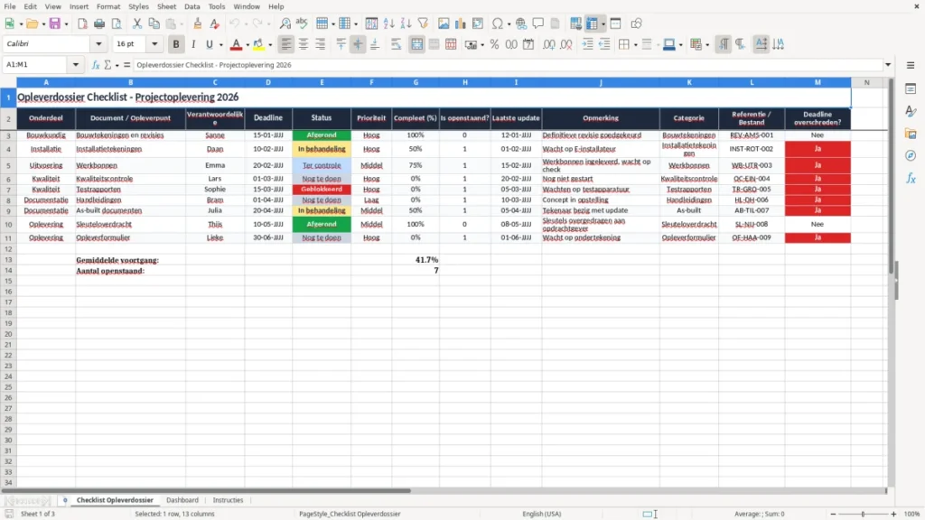The height and width of the screenshot is (520, 925).
Task: Open the Sheet menu
Action: click(x=166, y=6)
